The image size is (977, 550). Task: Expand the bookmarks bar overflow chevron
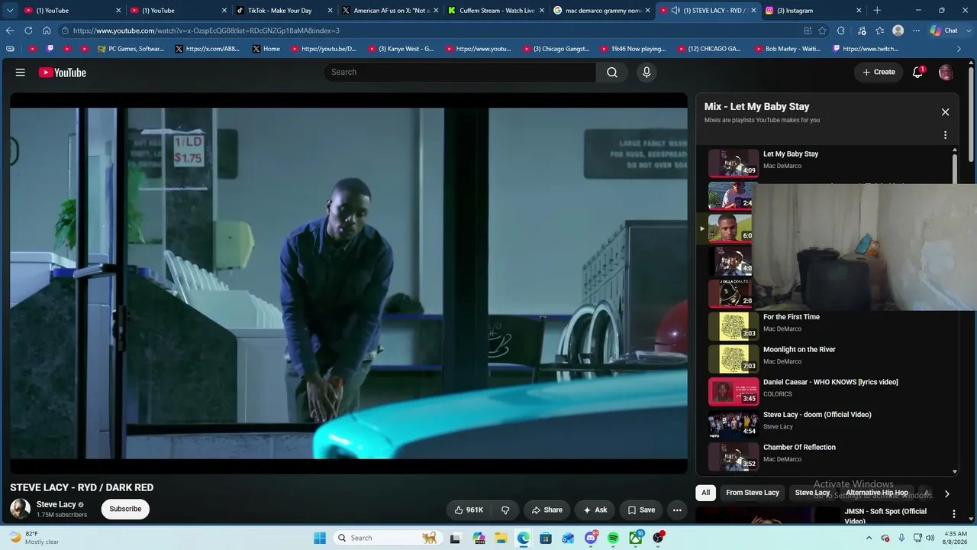959,49
